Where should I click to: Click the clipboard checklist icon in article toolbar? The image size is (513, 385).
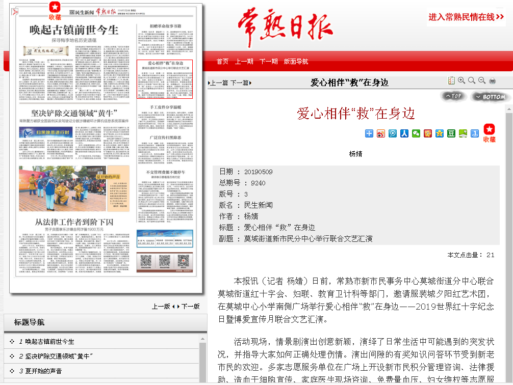(451, 80)
